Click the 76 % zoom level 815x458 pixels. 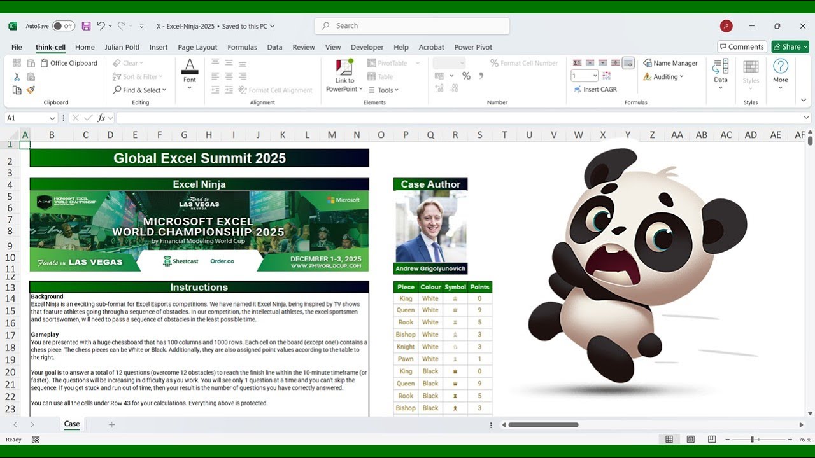tap(805, 440)
